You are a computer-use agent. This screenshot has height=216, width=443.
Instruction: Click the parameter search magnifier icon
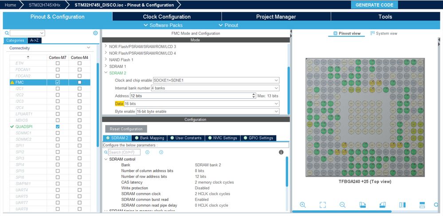[106, 152]
